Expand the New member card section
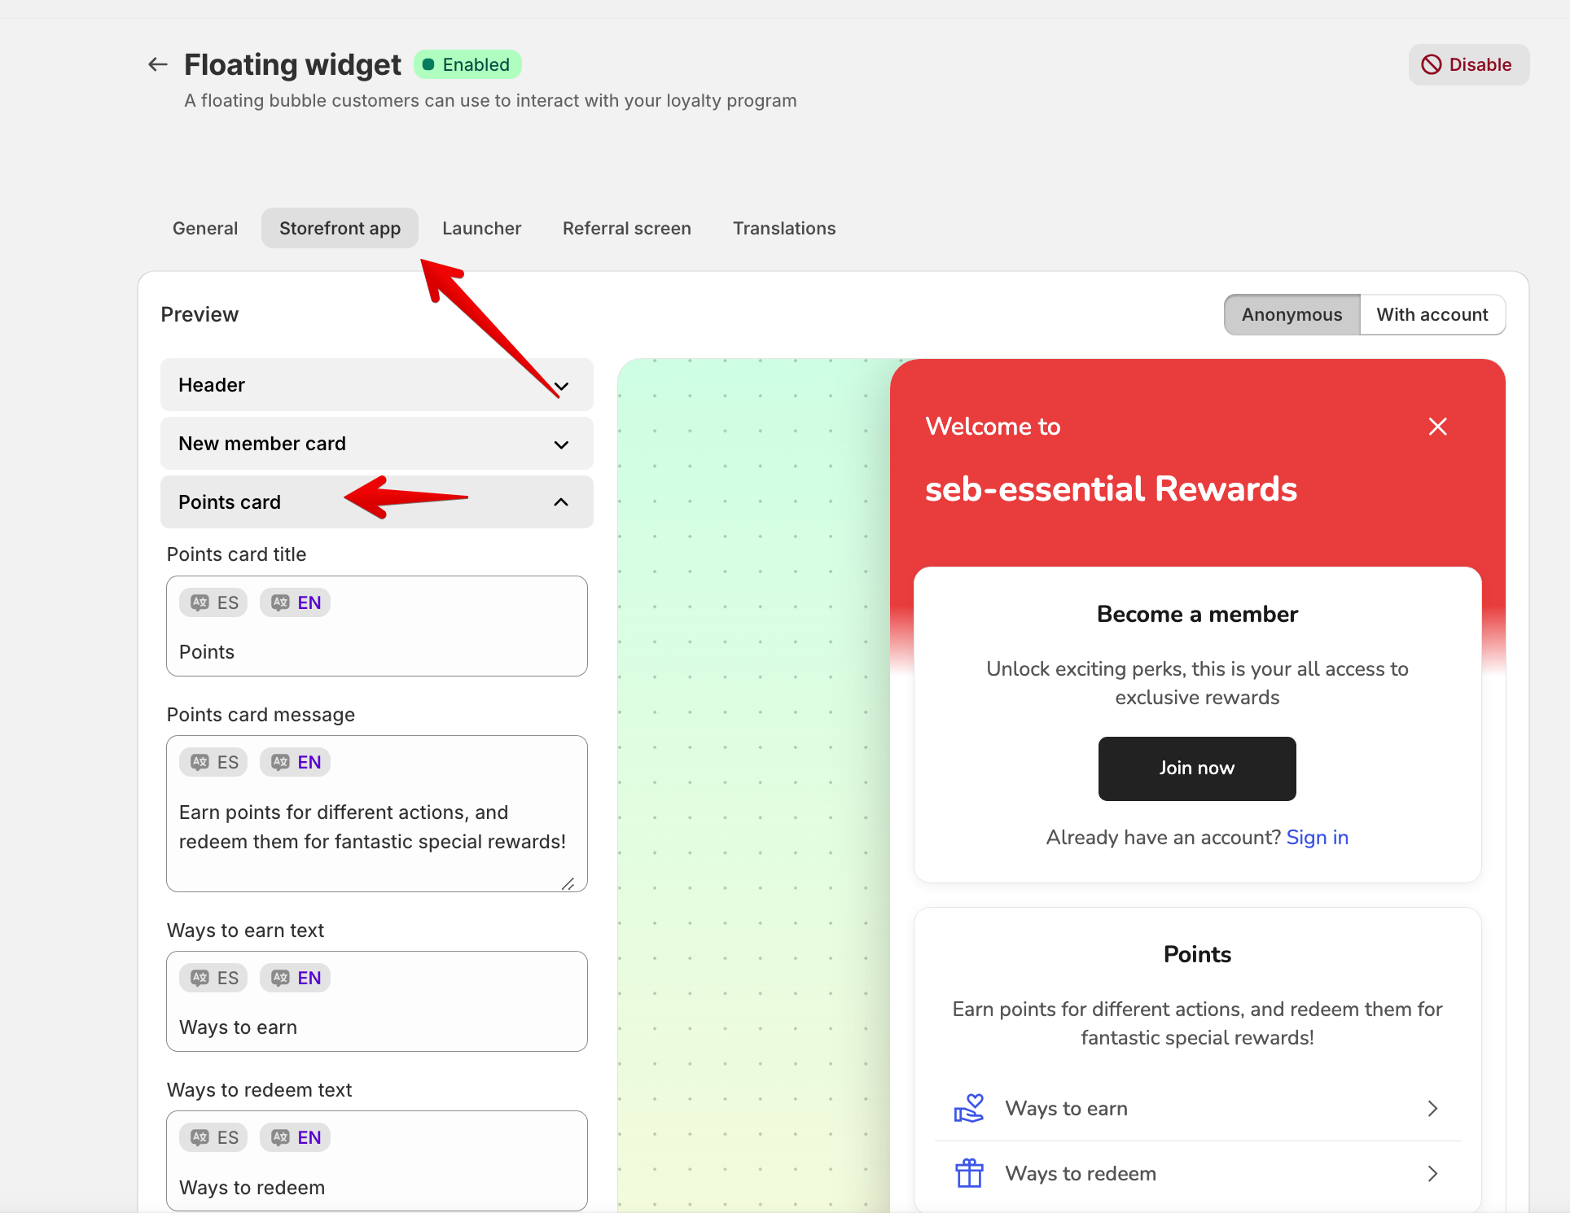Screen dimensions: 1570x1213 [377, 444]
